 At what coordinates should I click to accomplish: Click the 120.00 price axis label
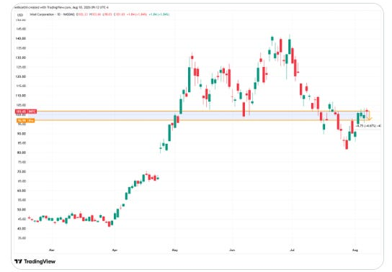coord(21,76)
